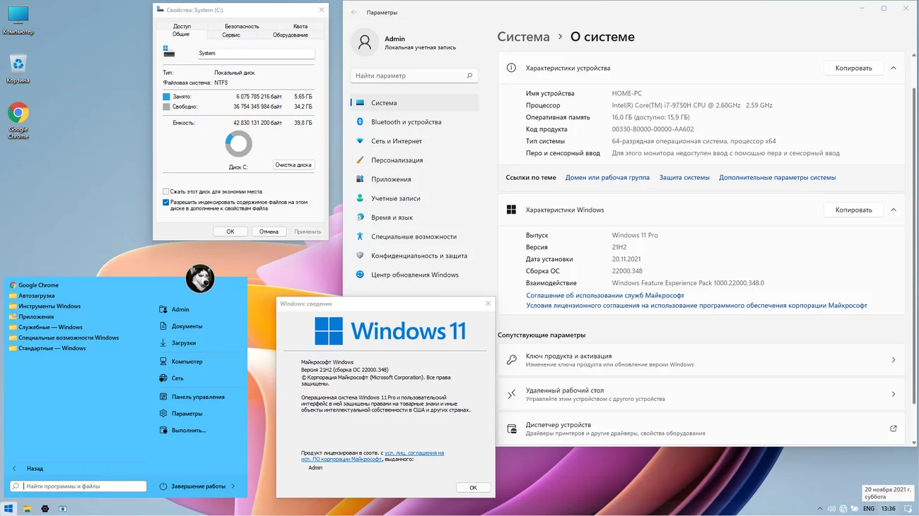
Task: Click the Settings back arrow
Action: [x=354, y=12]
